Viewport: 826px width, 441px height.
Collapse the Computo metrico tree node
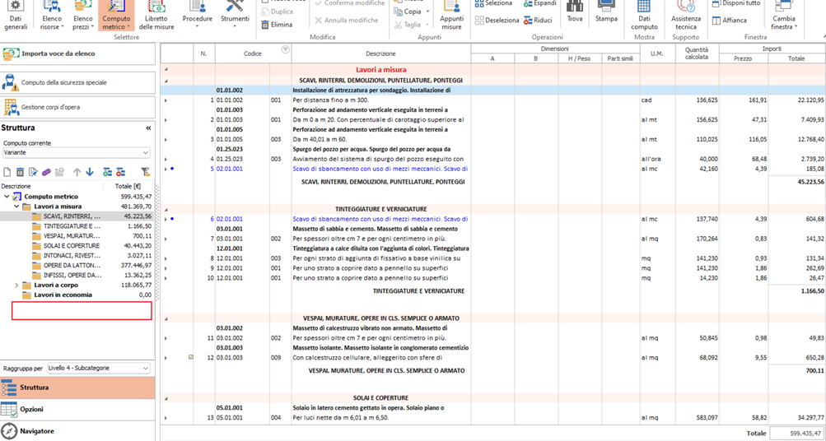tap(7, 197)
